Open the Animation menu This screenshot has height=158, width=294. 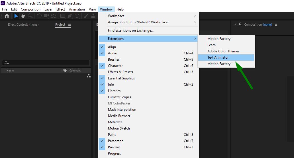point(77,9)
